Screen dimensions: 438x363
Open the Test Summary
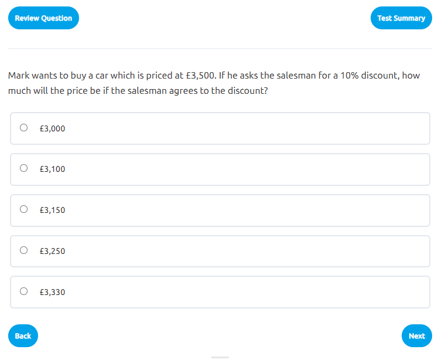(x=401, y=18)
